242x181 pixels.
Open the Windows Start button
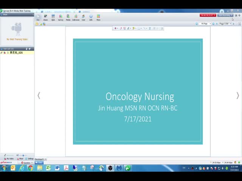[4, 168]
